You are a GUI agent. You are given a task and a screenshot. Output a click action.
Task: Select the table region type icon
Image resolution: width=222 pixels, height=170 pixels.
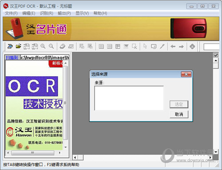(x=118, y=46)
